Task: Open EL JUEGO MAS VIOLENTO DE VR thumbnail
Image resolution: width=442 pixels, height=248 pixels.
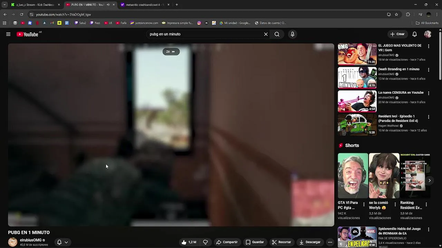Action: point(357,54)
